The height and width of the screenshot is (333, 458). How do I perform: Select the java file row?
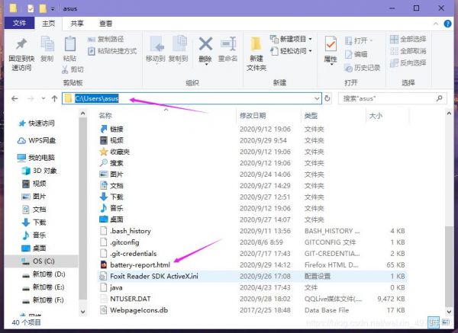click(x=252, y=287)
